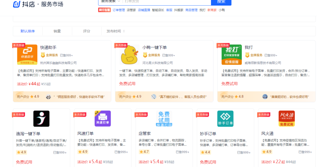Click the 4.7 star rating of 店管家

(144, 152)
